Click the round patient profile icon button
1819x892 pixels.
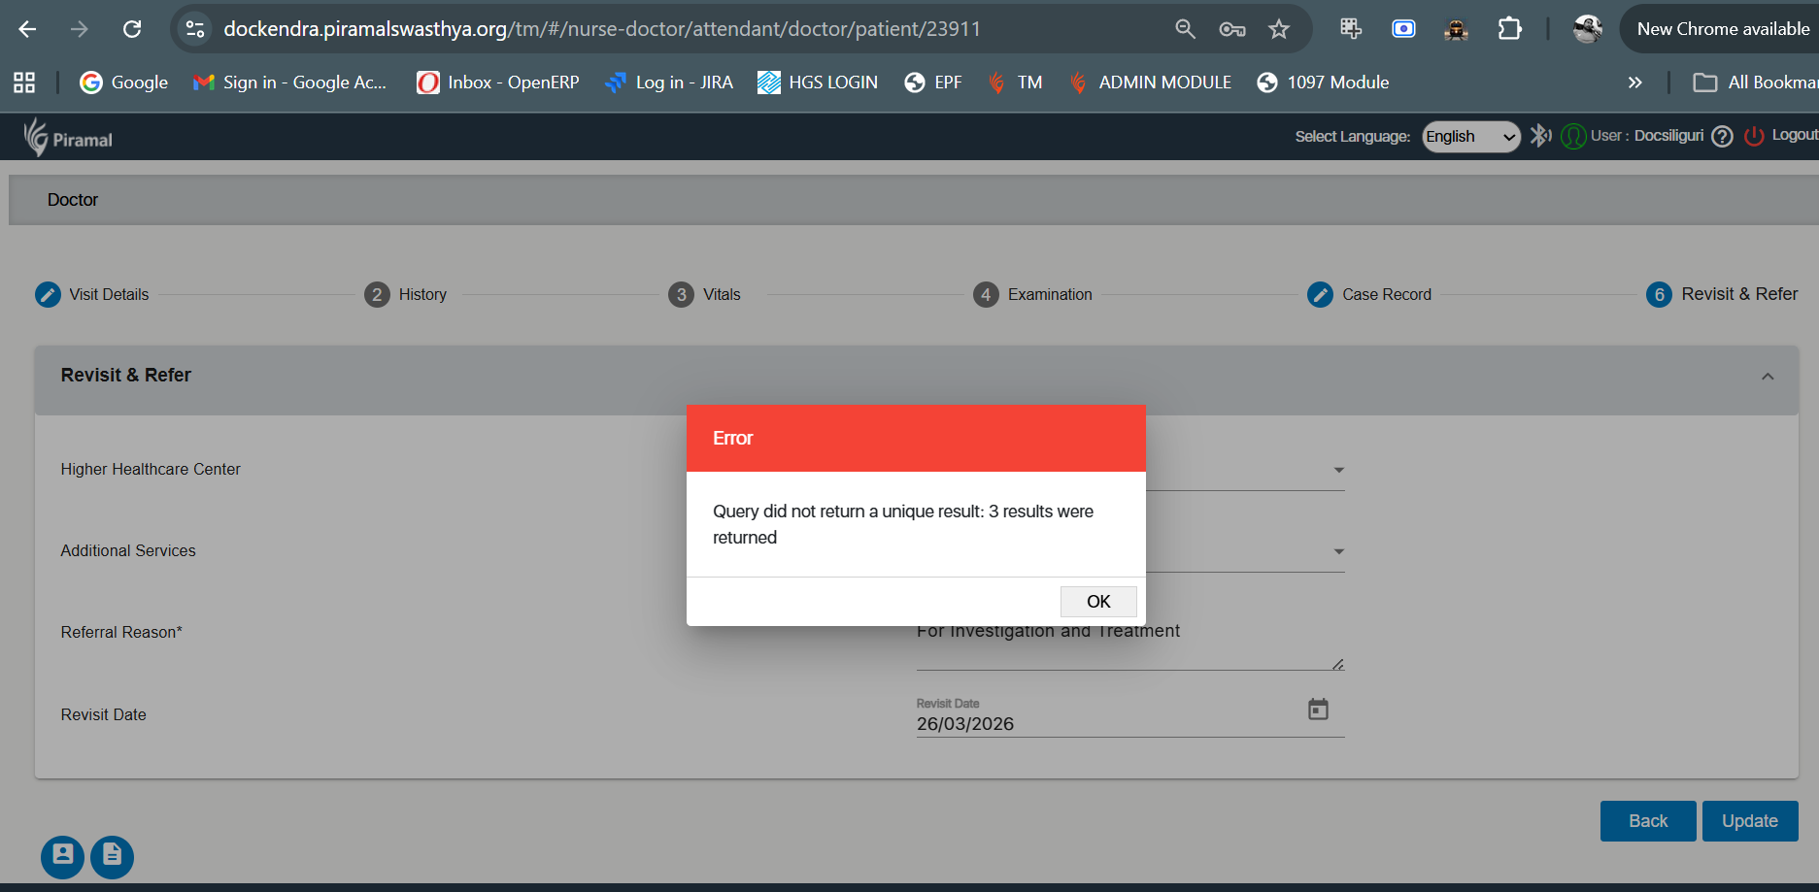(62, 856)
